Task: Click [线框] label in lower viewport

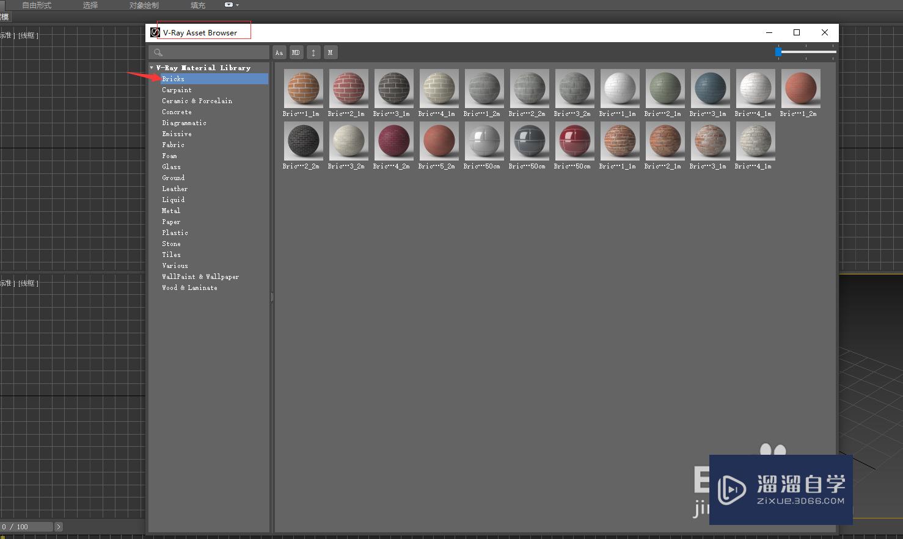Action: [28, 283]
